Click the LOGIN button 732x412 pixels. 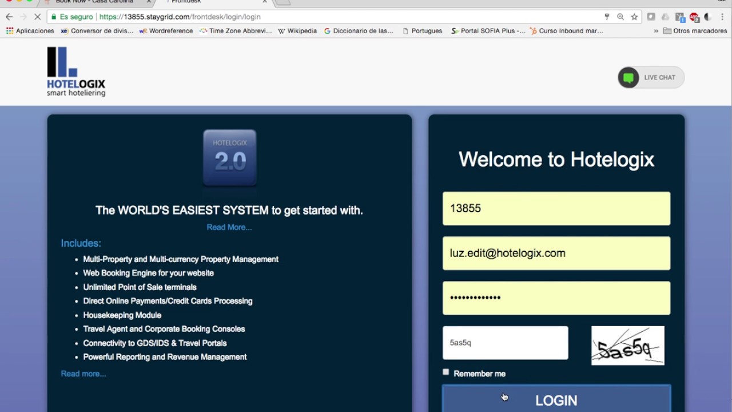(x=556, y=399)
